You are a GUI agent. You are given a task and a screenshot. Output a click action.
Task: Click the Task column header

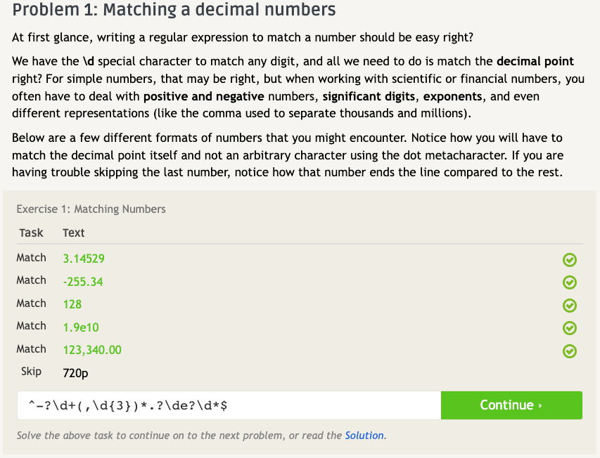tap(31, 233)
